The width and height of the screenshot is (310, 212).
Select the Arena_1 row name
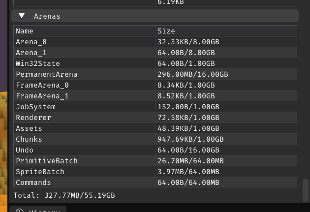31,53
